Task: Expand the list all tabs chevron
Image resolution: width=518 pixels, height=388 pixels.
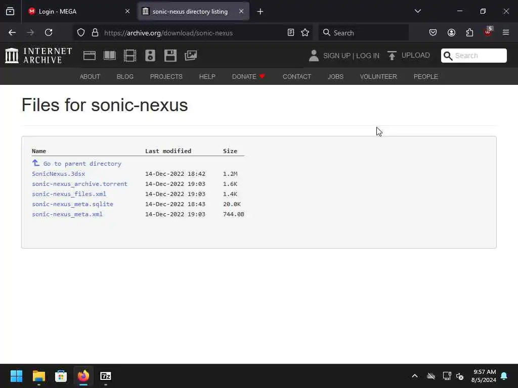Action: pos(417,11)
